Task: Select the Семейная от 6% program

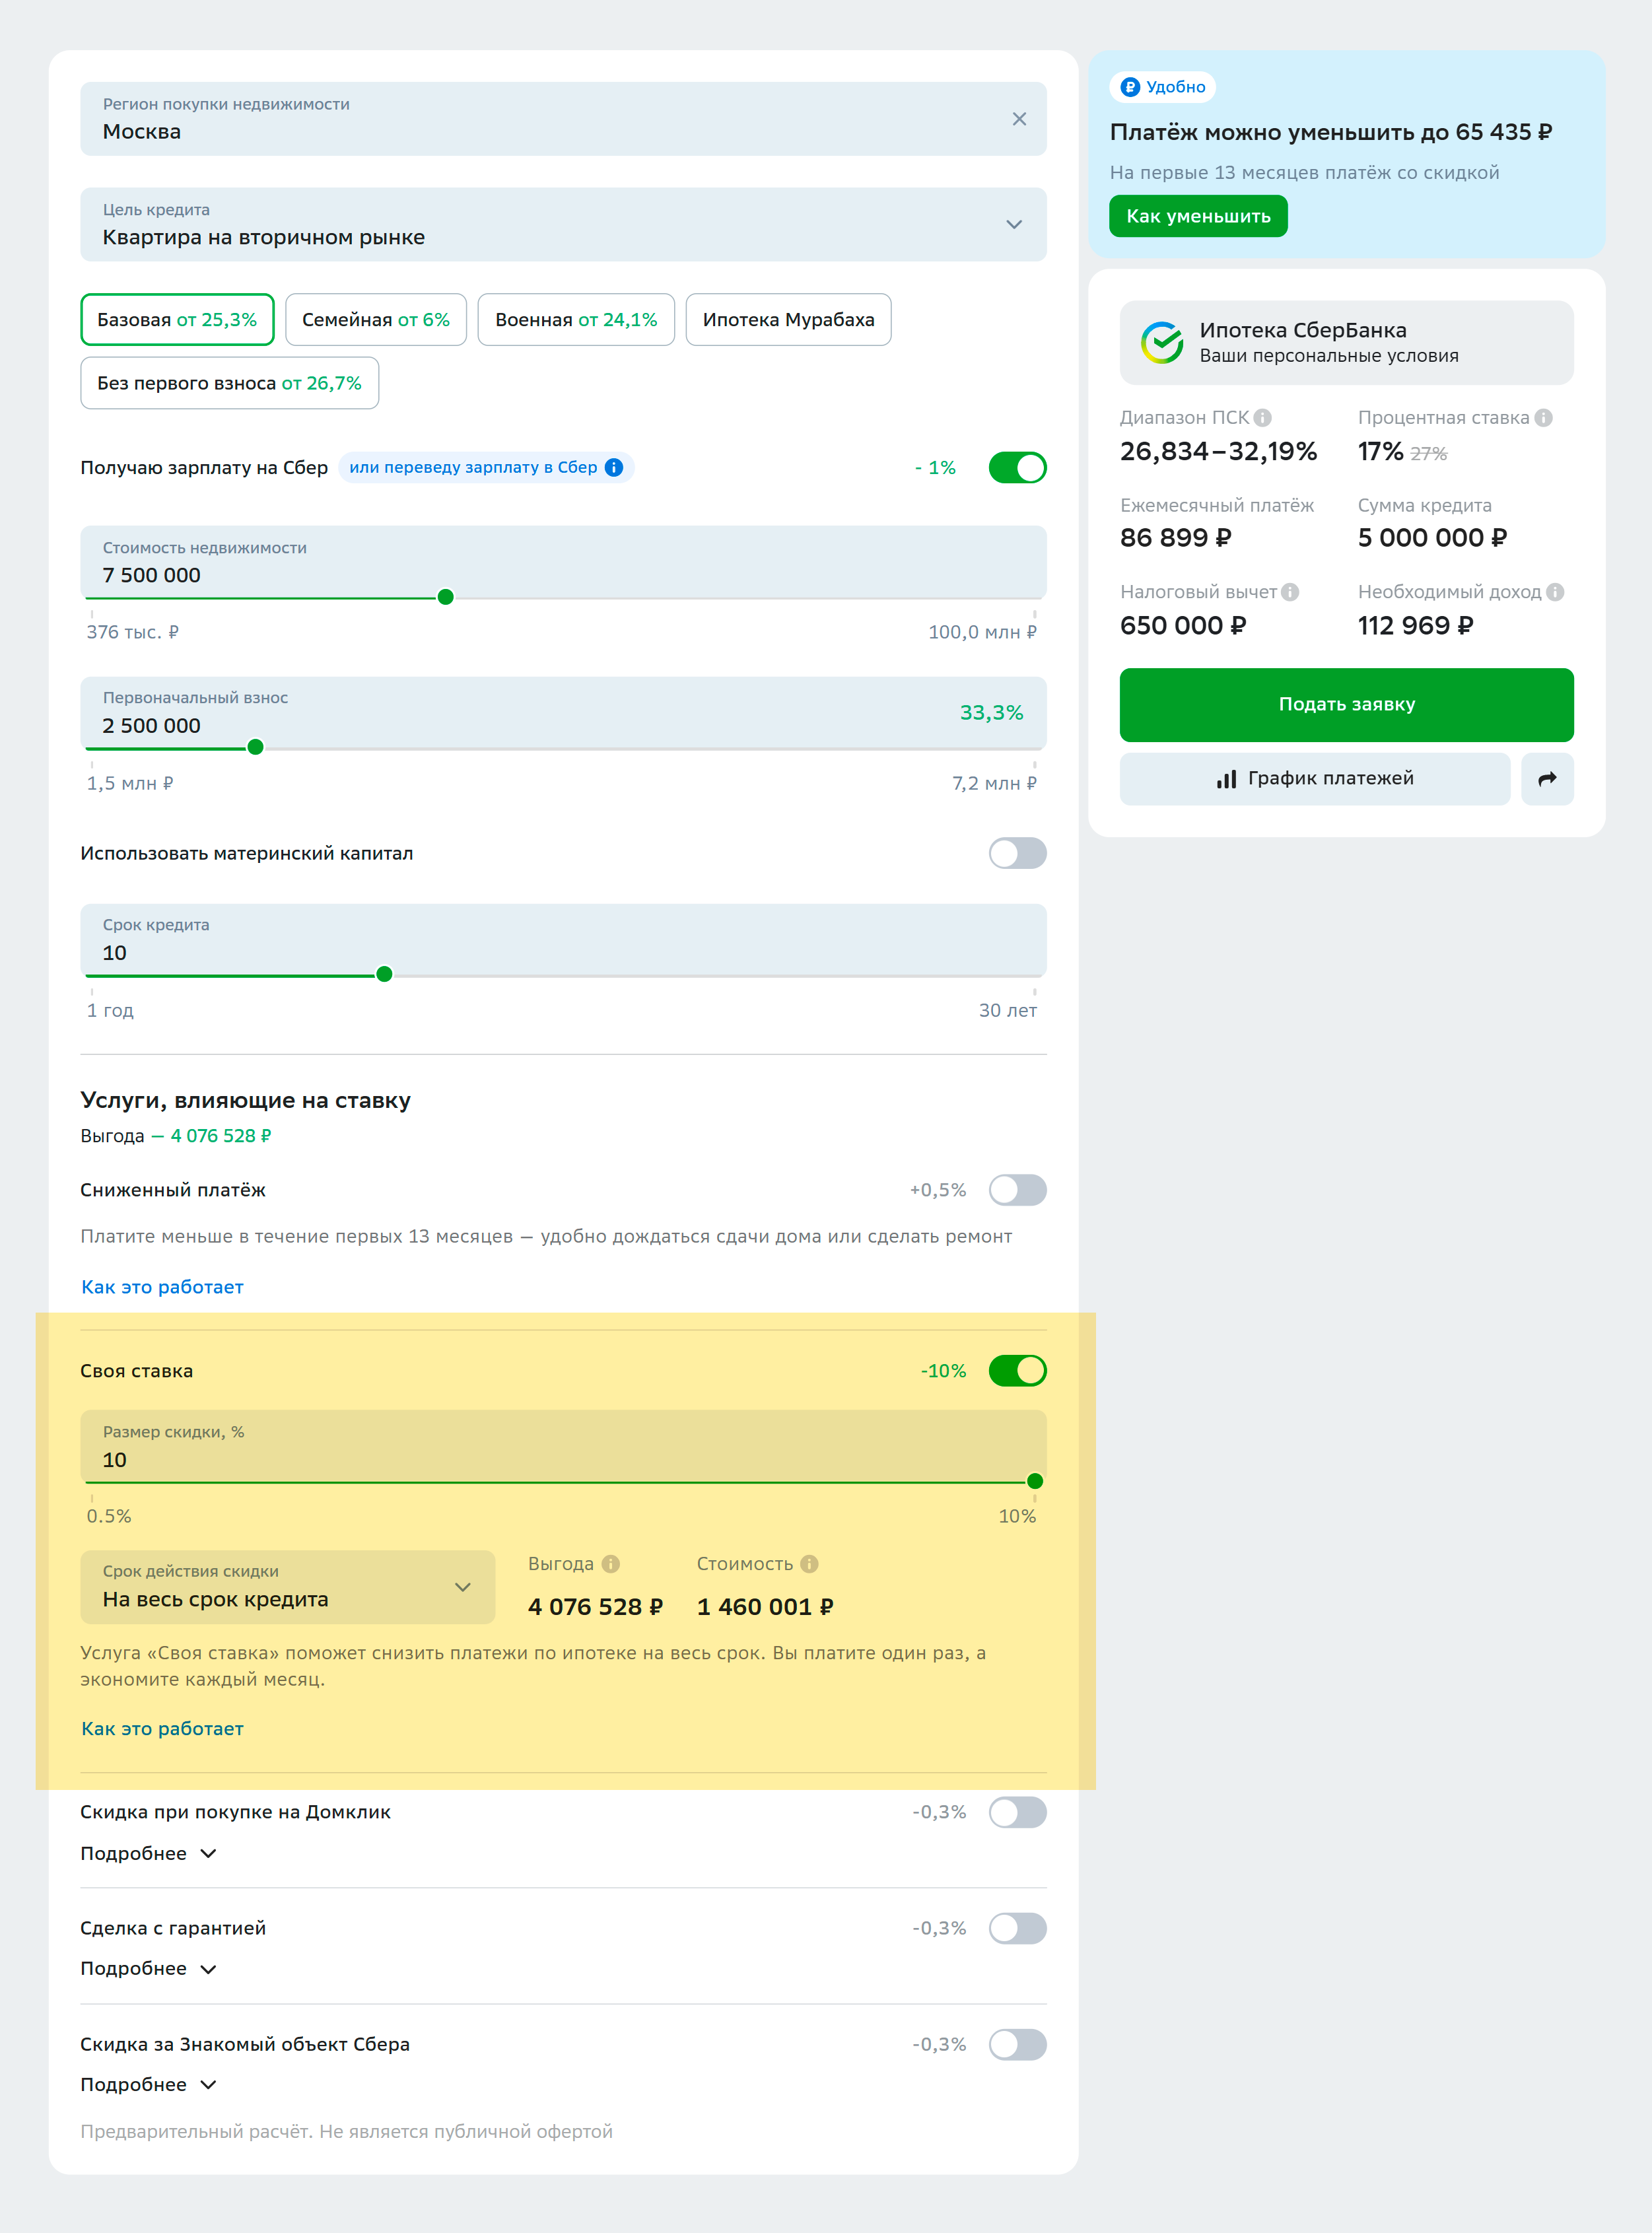Action: [x=376, y=320]
